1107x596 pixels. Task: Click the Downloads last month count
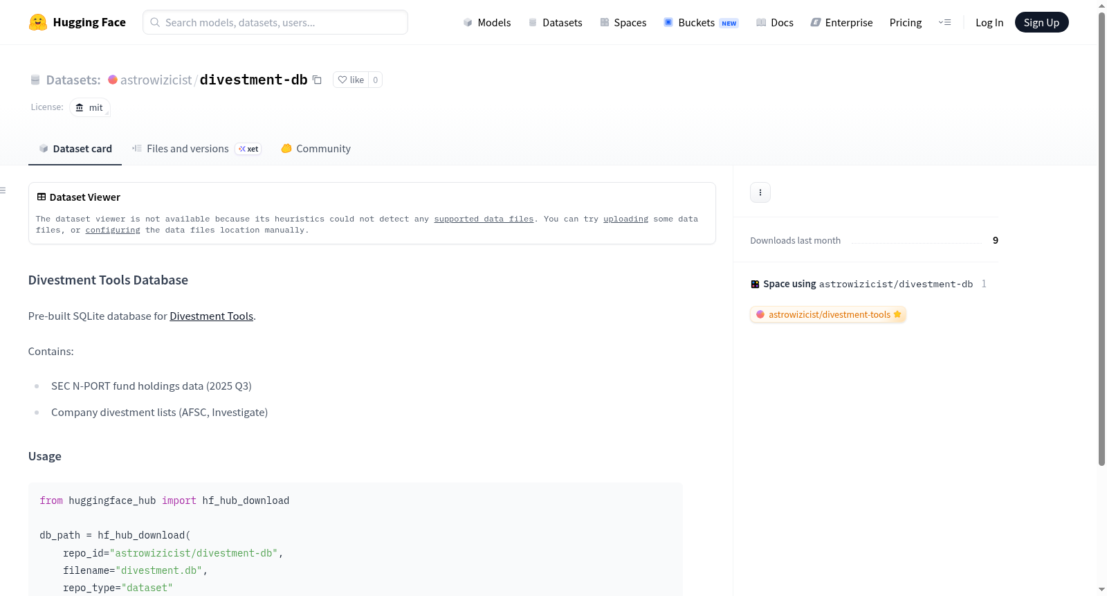coord(996,240)
